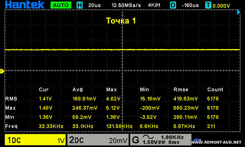This screenshot has width=245, height=147.
Task: Click the 33.1KHz average frequency
Action: coord(83,126)
